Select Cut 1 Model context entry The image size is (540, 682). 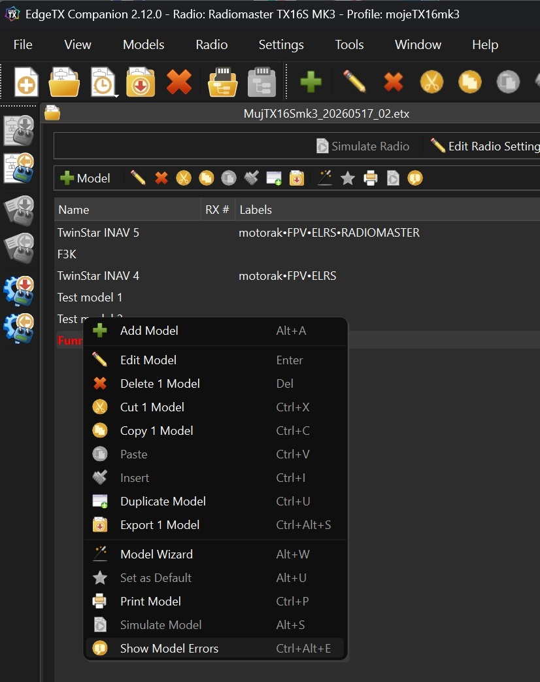click(215, 407)
